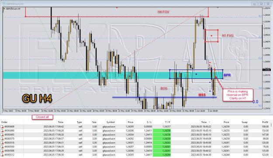This screenshot has height=158, width=273.
Task: Select the H1 FVG label on chart
Action: (228, 35)
